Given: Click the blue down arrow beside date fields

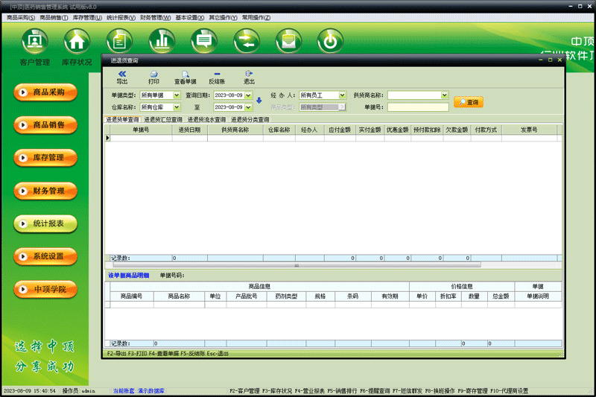Looking at the screenshot, I should pyautogui.click(x=259, y=101).
